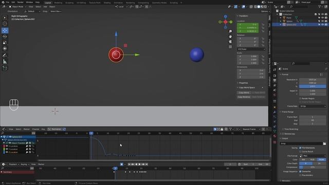329x185 pixels.
Task: Hide Plane in the outliner viewport
Action: pos(323,18)
